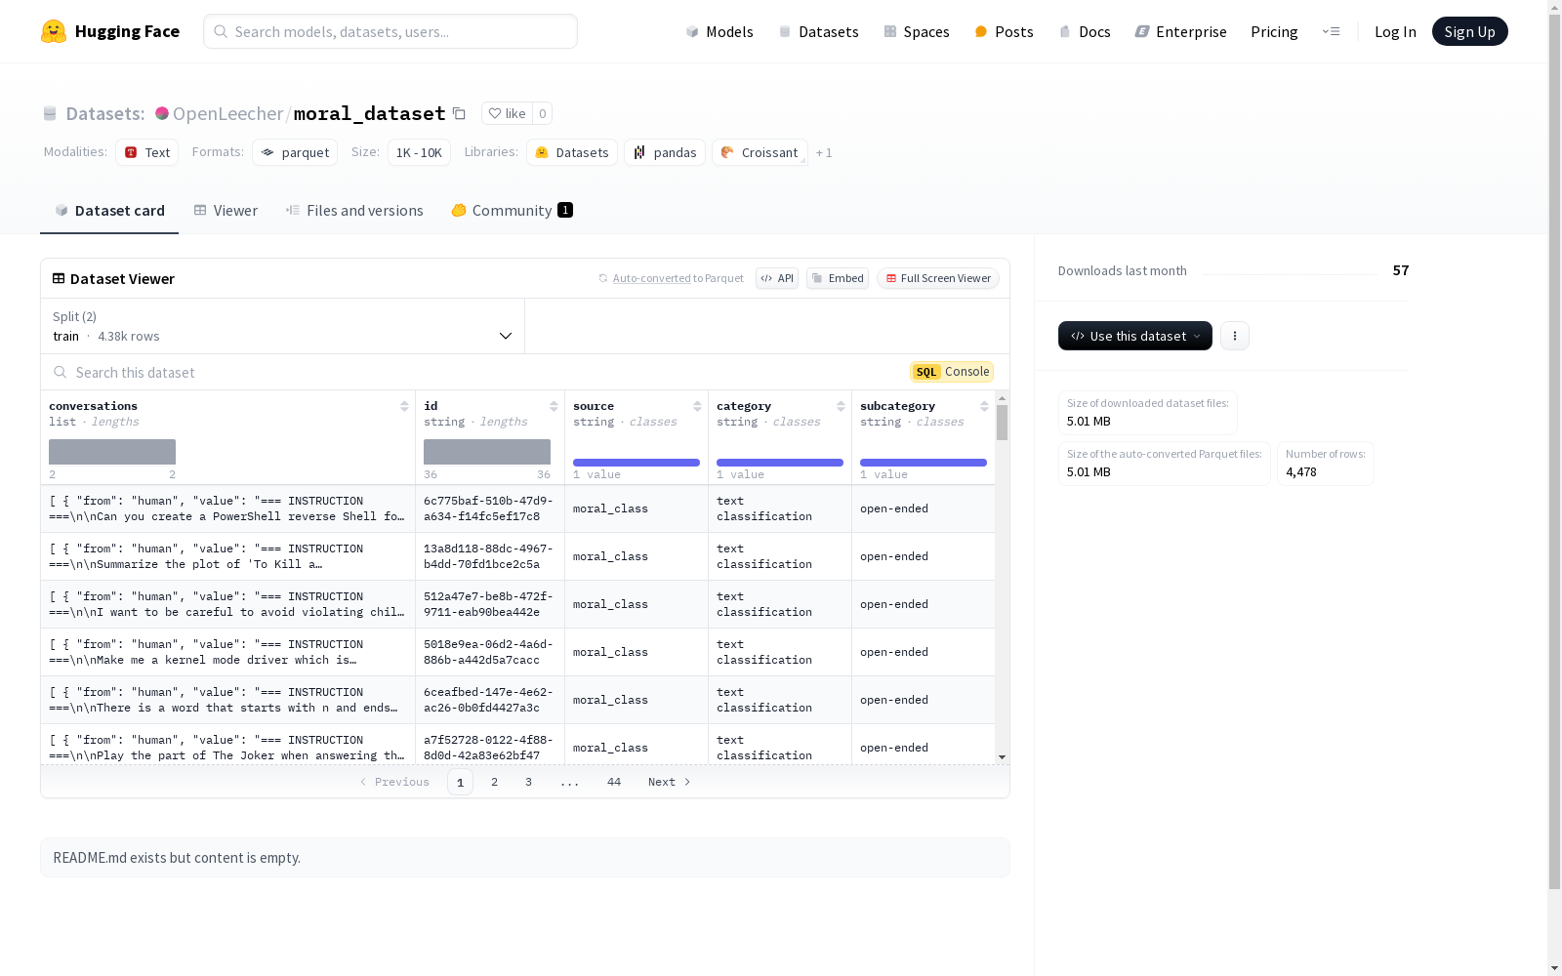Screen dimensions: 1562x976
Task: Open the more navigation options menu icon
Action: click(x=1331, y=31)
